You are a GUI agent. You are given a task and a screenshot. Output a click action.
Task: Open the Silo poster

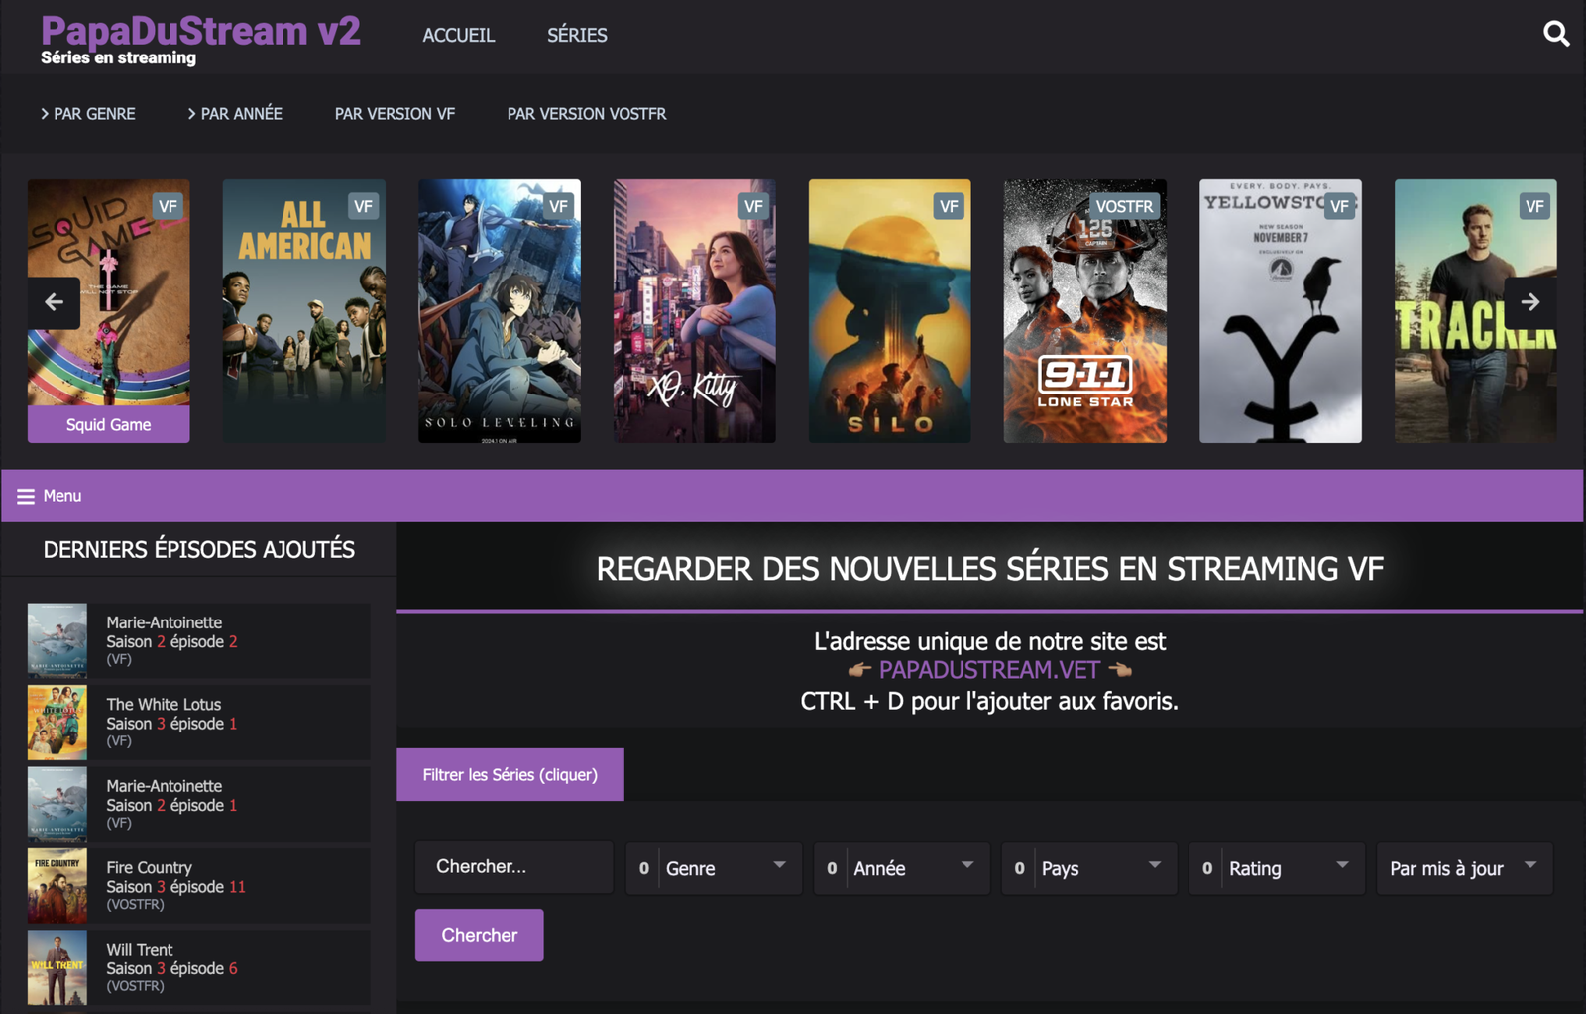pyautogui.click(x=890, y=310)
